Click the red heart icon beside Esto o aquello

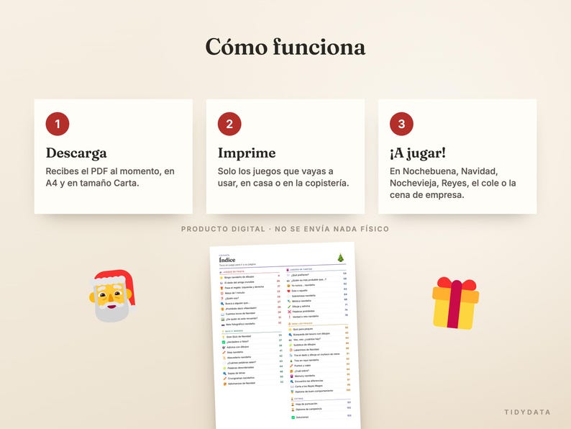(x=289, y=291)
